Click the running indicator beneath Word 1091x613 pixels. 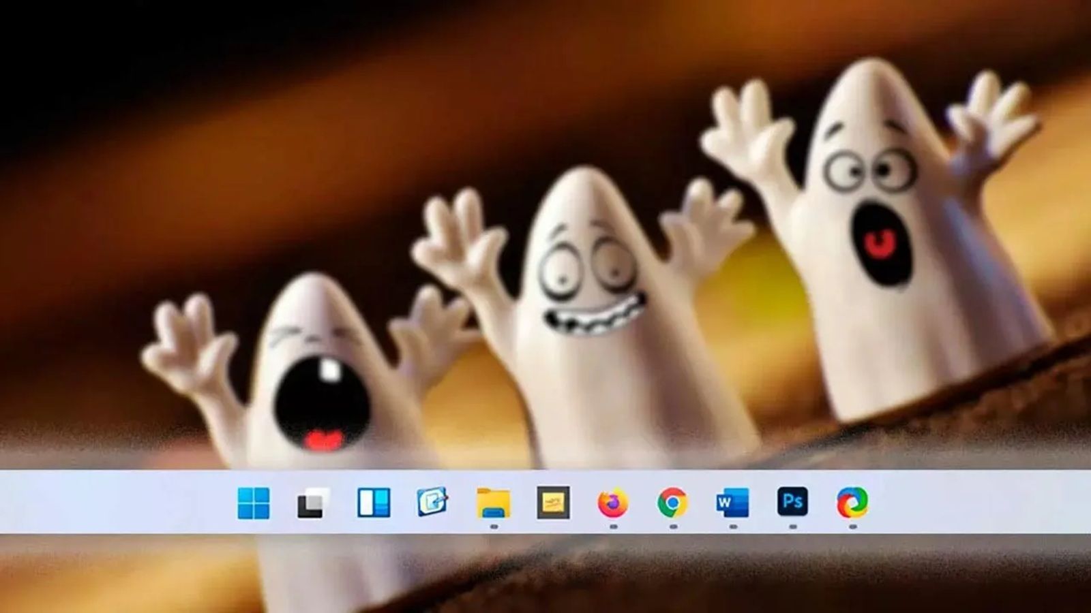tap(733, 526)
